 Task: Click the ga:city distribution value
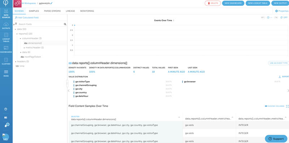tap(79, 89)
